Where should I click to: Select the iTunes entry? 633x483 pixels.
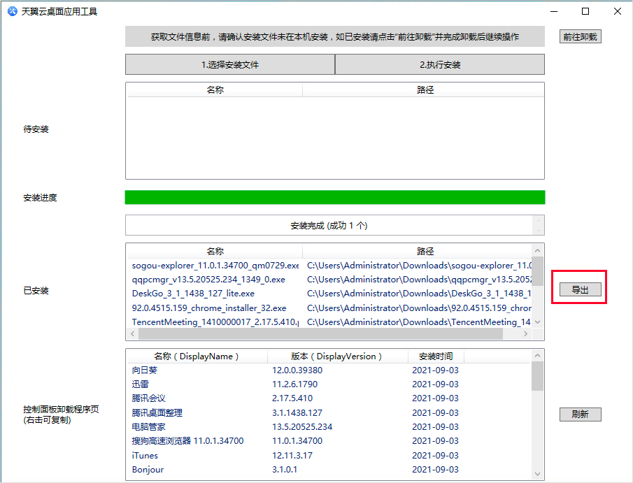pos(144,455)
